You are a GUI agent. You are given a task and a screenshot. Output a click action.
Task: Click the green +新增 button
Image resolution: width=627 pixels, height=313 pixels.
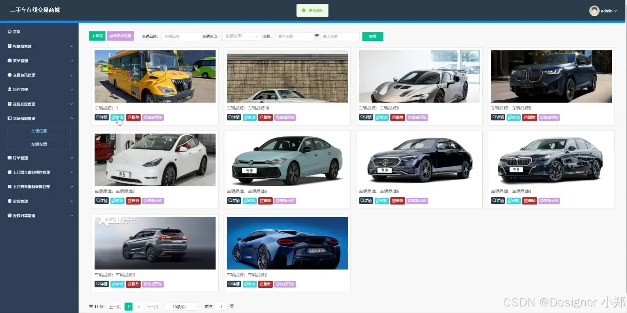pyautogui.click(x=97, y=36)
